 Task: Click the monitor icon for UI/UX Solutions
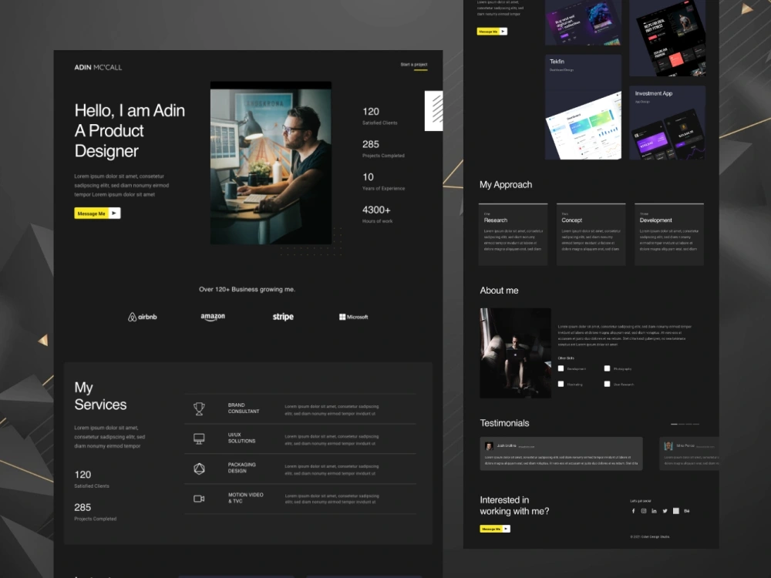pyautogui.click(x=199, y=439)
